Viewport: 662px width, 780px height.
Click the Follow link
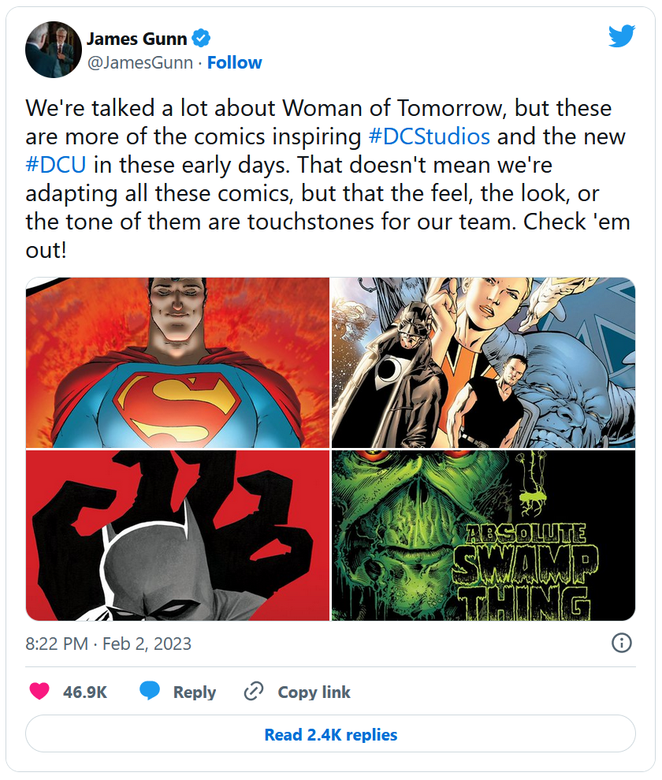[234, 62]
